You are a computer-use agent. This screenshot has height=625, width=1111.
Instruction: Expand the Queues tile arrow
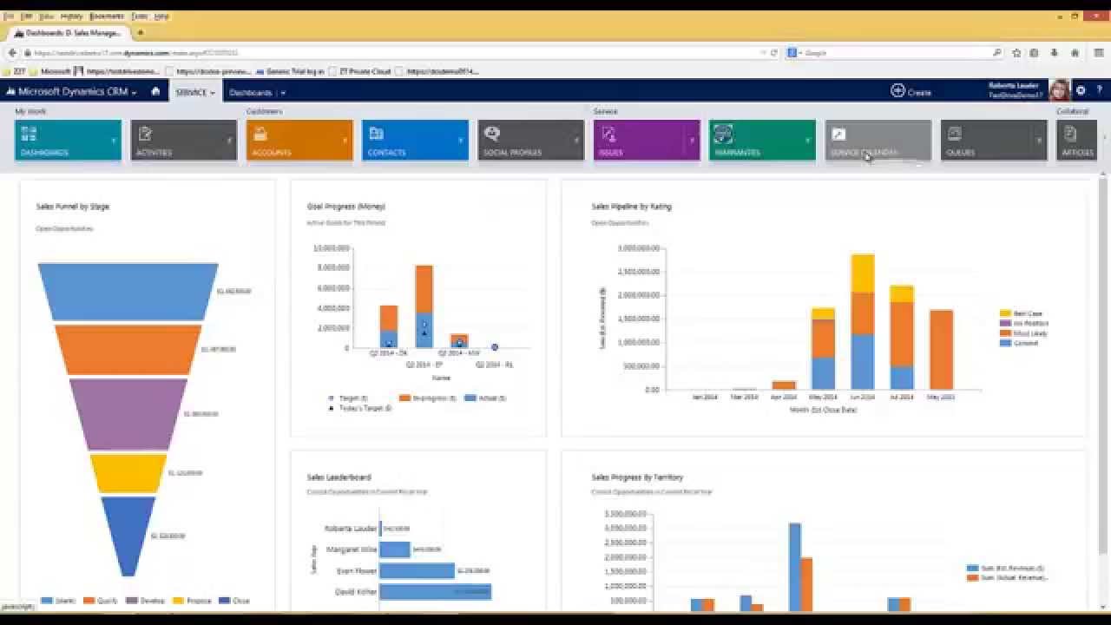tap(1039, 141)
